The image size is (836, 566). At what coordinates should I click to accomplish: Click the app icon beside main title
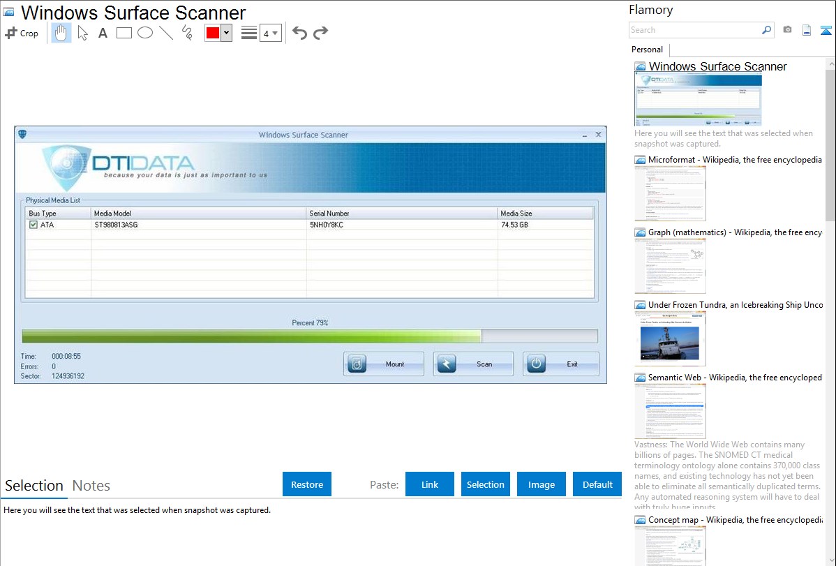(x=8, y=12)
